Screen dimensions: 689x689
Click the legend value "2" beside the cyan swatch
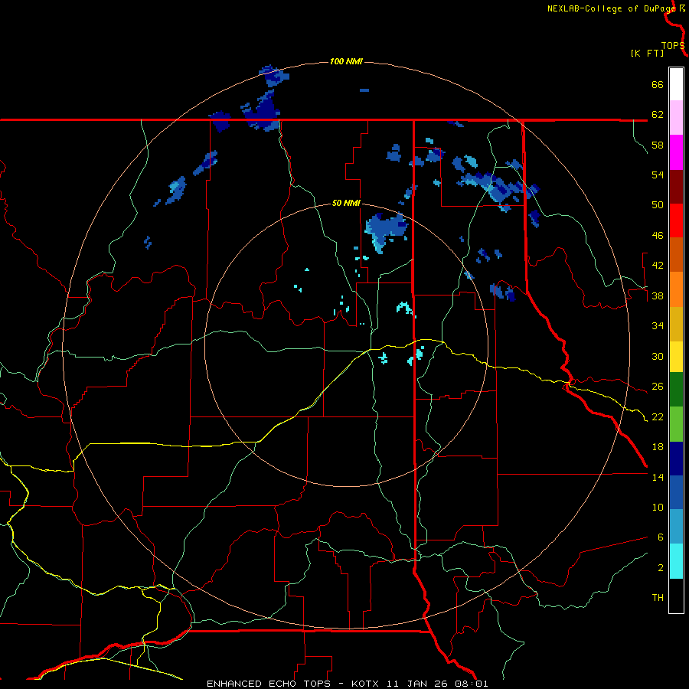(x=660, y=568)
